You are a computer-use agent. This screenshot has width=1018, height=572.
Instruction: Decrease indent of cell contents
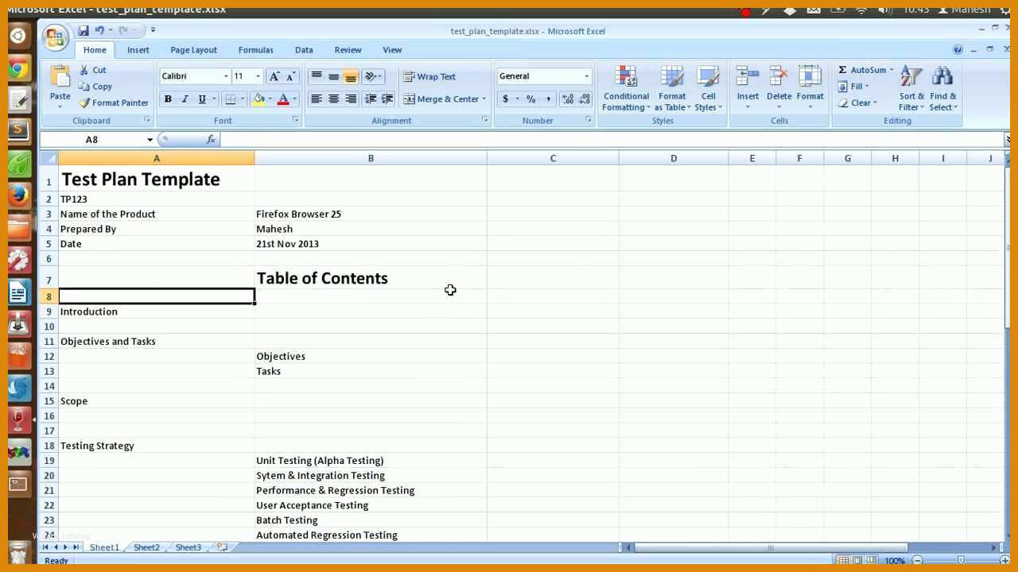[x=370, y=99]
